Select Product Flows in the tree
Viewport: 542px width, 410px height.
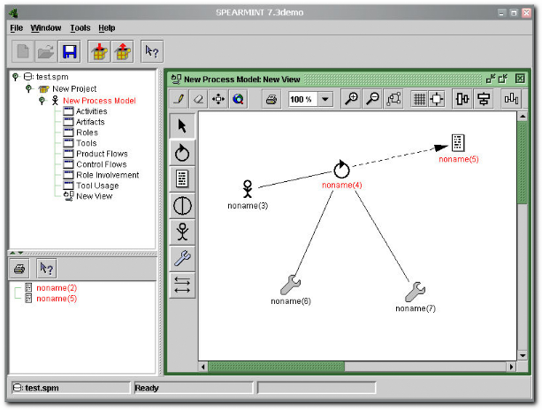point(102,154)
